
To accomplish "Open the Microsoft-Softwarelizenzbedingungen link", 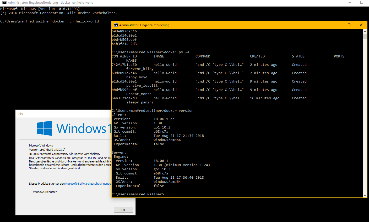I will pyautogui.click(x=88, y=184).
